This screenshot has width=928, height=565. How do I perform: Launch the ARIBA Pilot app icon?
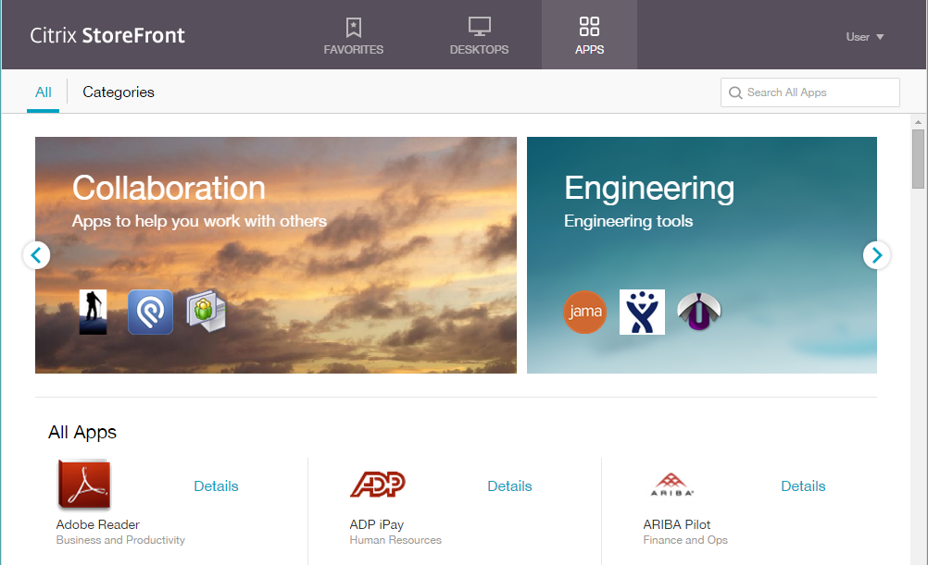pyautogui.click(x=671, y=485)
